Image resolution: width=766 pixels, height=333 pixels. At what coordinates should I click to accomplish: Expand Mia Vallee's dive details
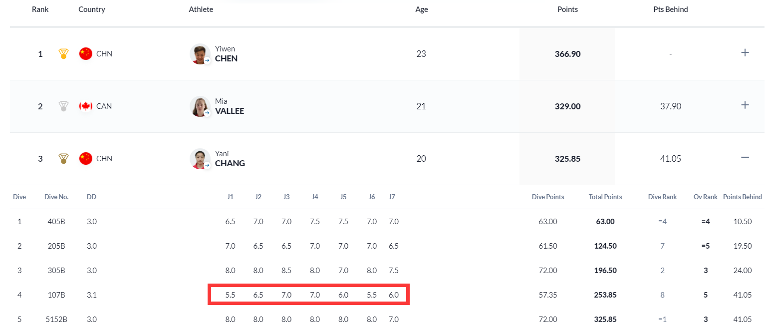tap(745, 105)
